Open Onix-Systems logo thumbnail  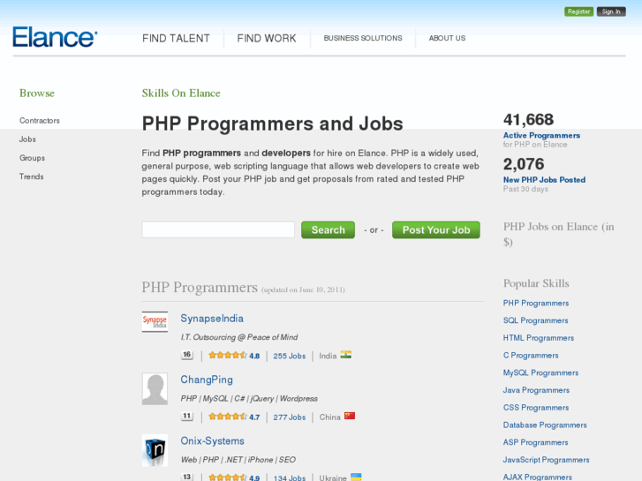pyautogui.click(x=155, y=450)
